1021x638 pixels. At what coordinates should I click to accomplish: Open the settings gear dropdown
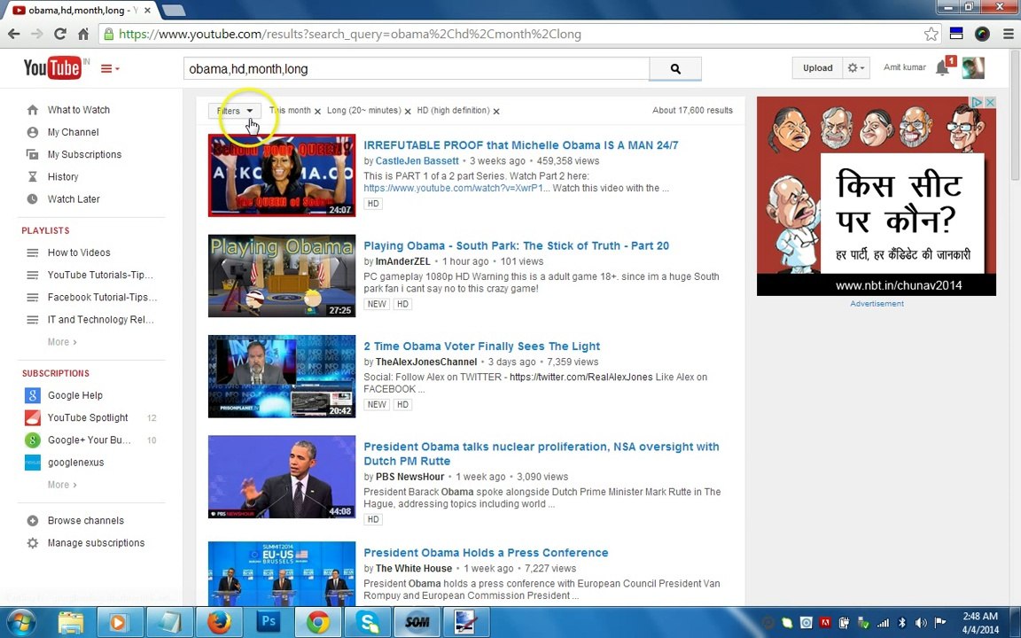(856, 67)
